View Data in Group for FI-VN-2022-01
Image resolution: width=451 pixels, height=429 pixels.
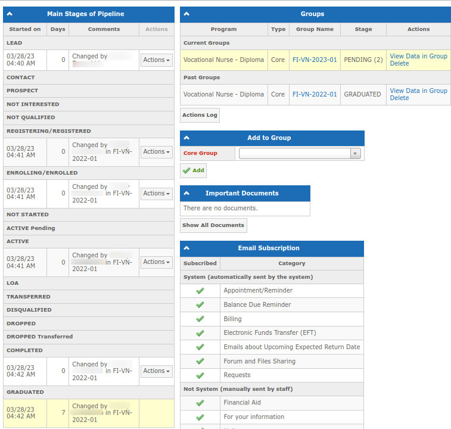click(418, 91)
